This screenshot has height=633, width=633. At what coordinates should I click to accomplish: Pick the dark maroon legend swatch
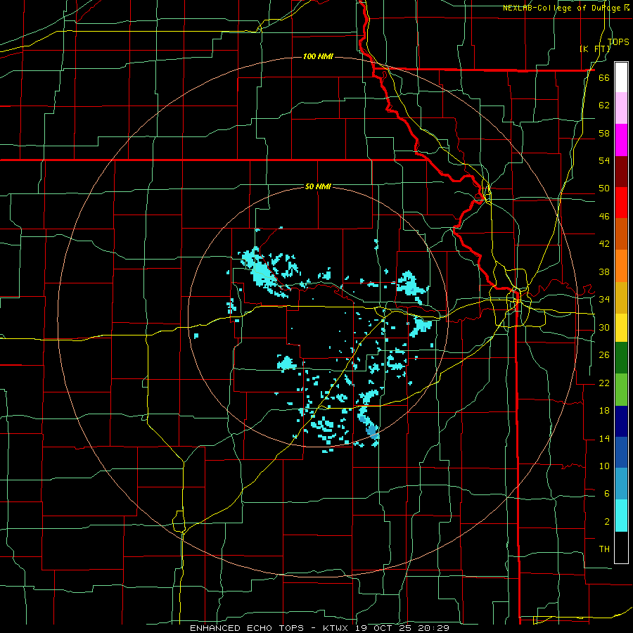(x=621, y=171)
